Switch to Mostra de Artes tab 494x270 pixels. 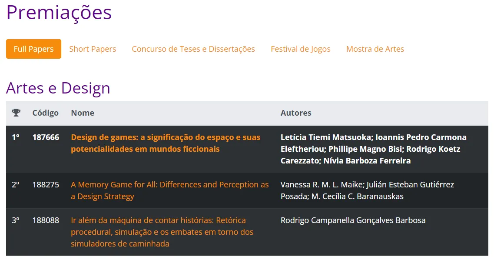[375, 49]
